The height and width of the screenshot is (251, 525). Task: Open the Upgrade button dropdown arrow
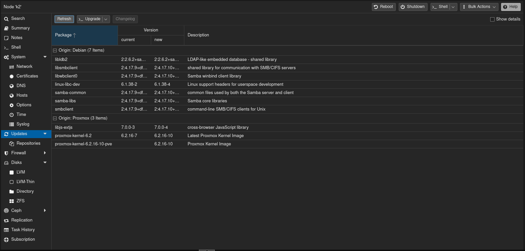pyautogui.click(x=106, y=19)
